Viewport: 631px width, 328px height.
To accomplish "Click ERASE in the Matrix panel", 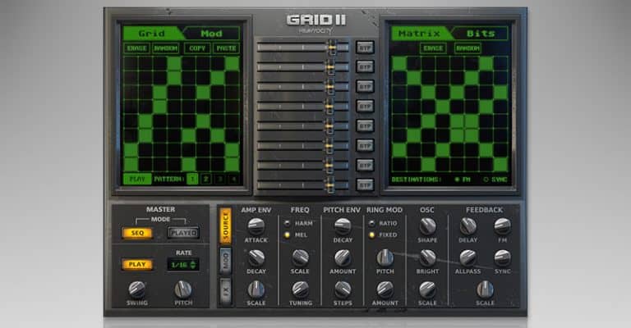I will (433, 48).
